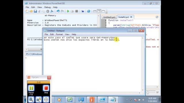Open the Edit menu in PowerShell ISE
The width and height of the screenshot is (184, 103).
point(33,7)
